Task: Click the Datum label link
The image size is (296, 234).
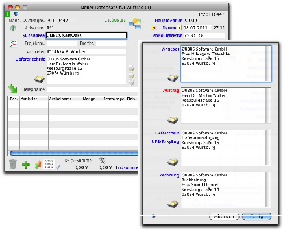Action: coord(169,28)
